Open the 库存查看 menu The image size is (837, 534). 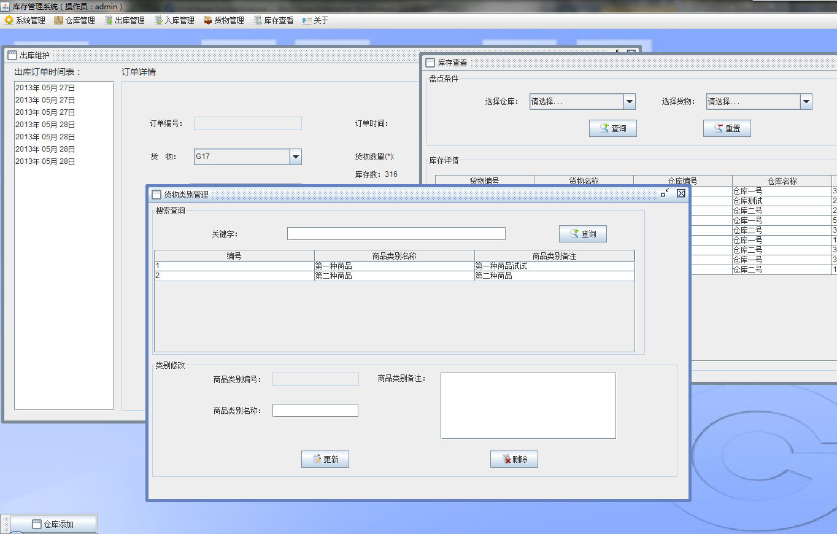click(273, 20)
